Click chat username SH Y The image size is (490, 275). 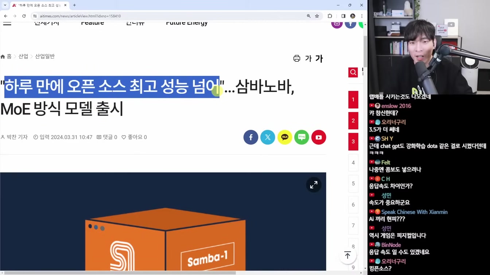[387, 139]
